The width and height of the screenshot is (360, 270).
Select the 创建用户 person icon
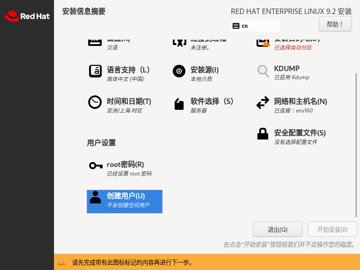tap(95, 197)
